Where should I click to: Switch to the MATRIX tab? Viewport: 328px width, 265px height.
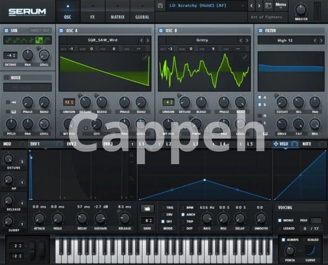[117, 12]
